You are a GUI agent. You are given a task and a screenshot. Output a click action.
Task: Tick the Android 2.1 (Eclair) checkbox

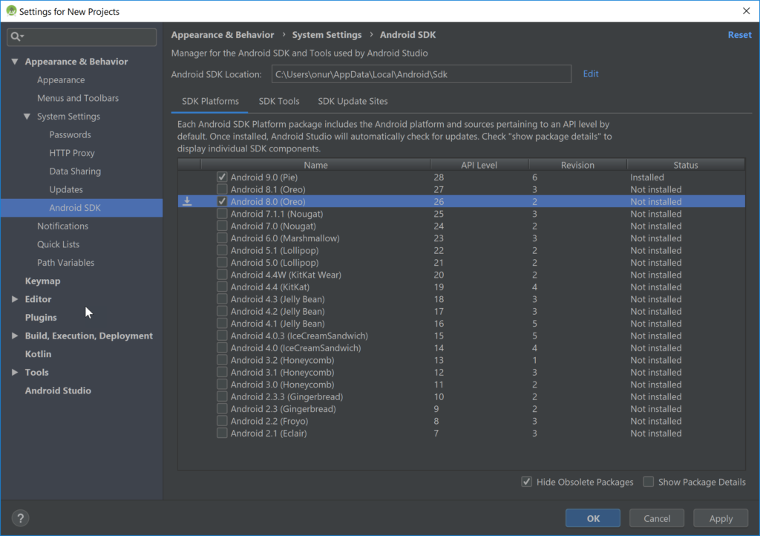click(x=222, y=433)
